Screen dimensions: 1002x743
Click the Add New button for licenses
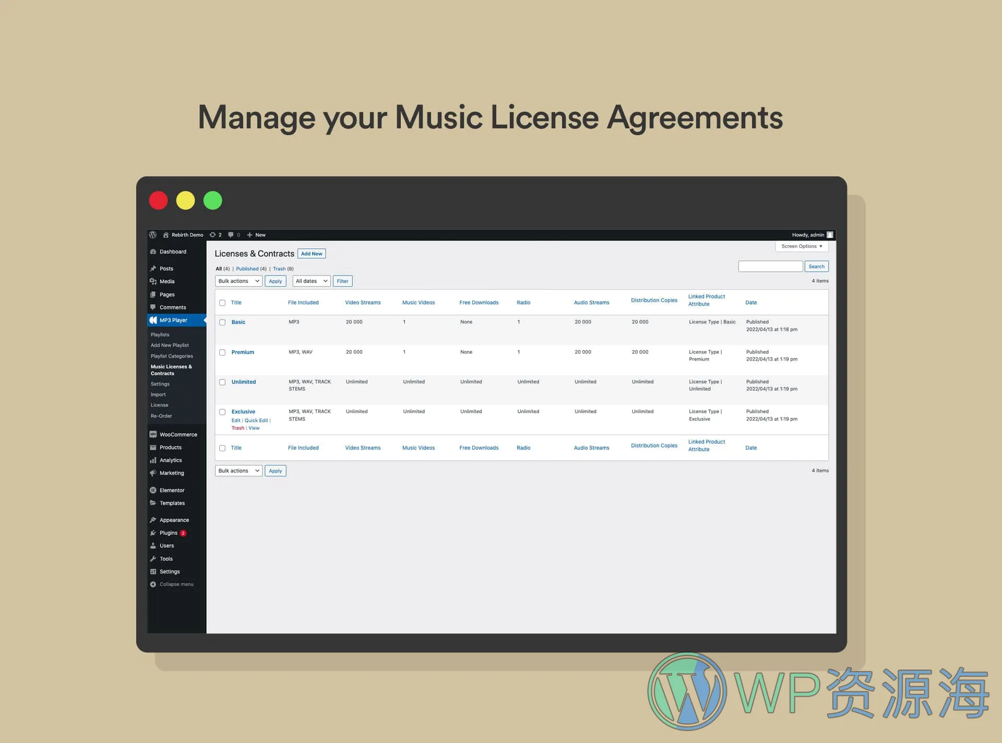[311, 253]
